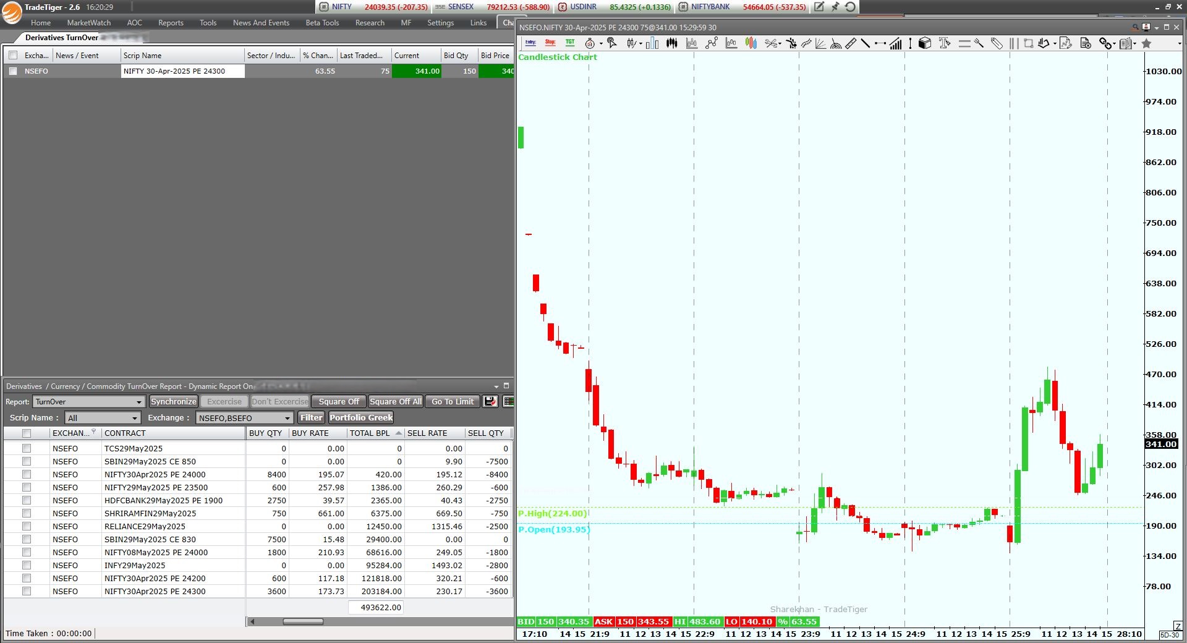Choose the pitchfork drawing tool

[979, 43]
